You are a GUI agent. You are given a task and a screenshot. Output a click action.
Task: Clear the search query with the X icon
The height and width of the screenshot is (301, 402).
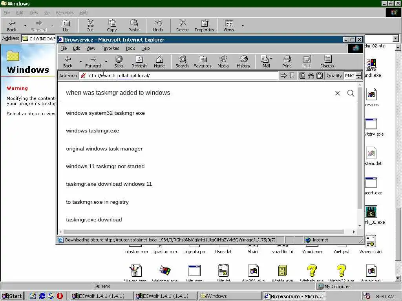(x=337, y=93)
